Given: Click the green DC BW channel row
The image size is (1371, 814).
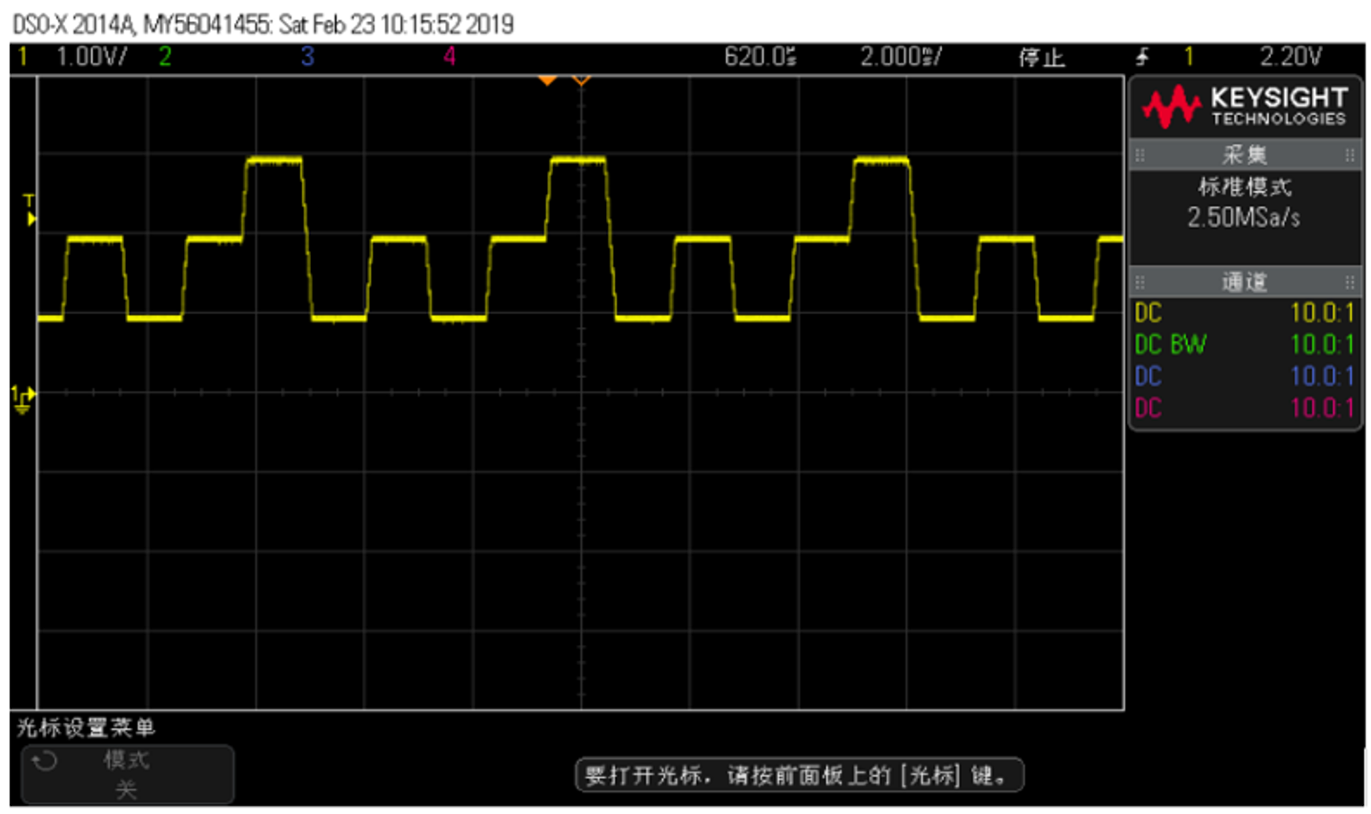Looking at the screenshot, I should point(1244,345).
